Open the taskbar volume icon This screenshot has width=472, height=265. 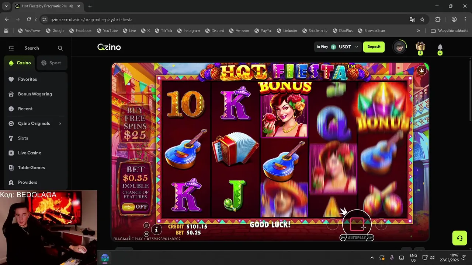point(432,258)
